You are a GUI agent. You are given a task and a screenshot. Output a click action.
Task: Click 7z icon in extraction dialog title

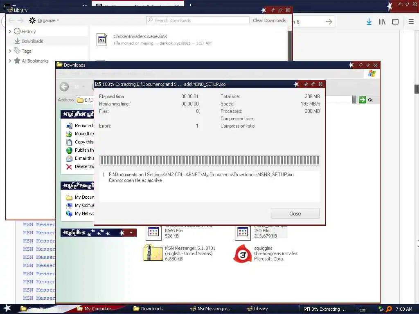click(x=98, y=84)
